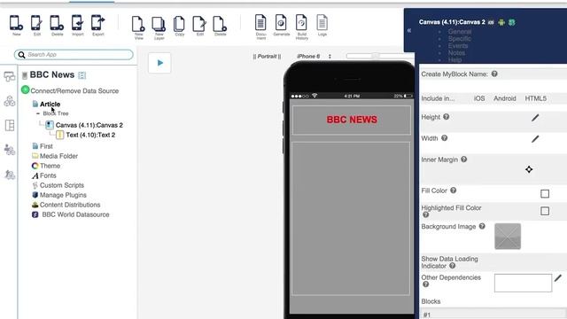Click the pencil icon beside Other Dependencies
The height and width of the screenshot is (319, 567).
(558, 277)
